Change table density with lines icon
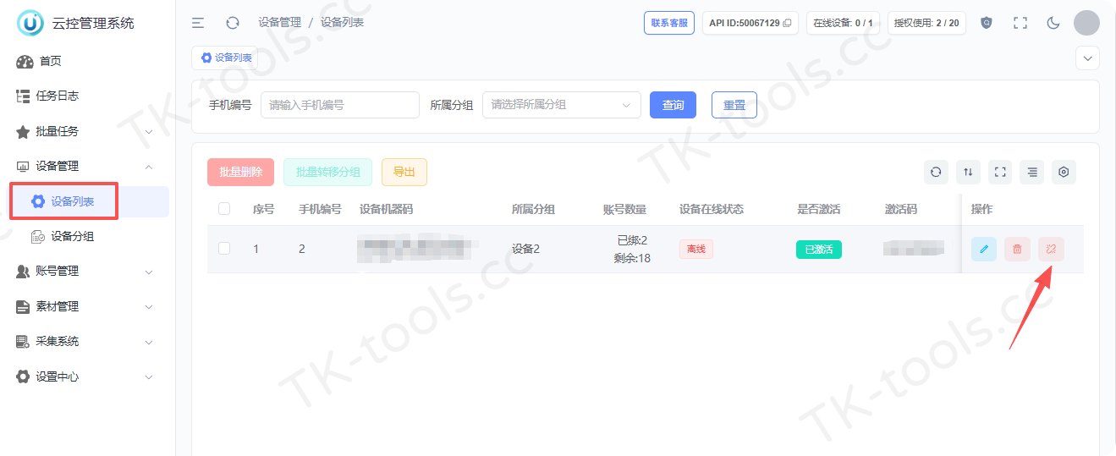 [x=1032, y=172]
